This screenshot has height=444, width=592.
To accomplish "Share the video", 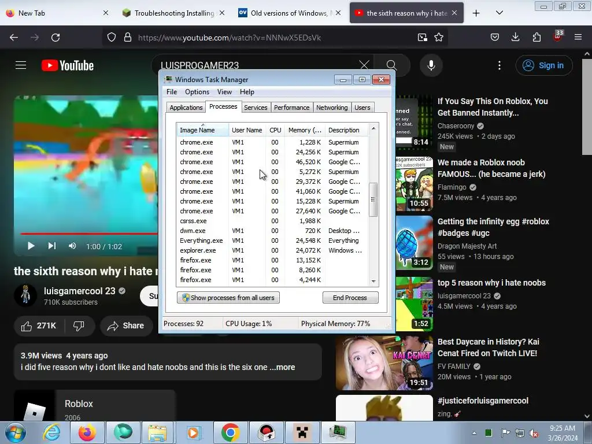I will [126, 326].
